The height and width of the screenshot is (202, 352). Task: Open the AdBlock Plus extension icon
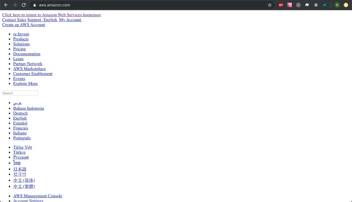(281, 5)
